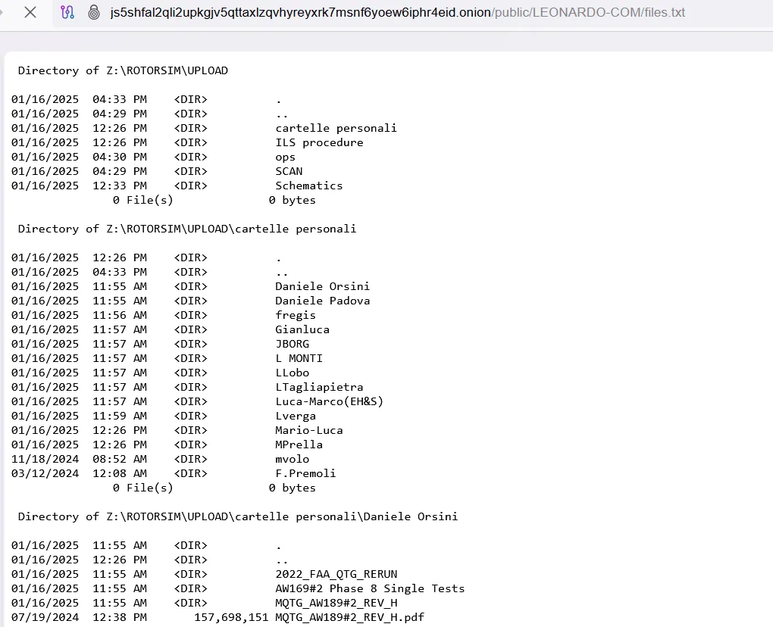Click the 'Schematics' folder name
This screenshot has height=627, width=773.
[x=308, y=186]
